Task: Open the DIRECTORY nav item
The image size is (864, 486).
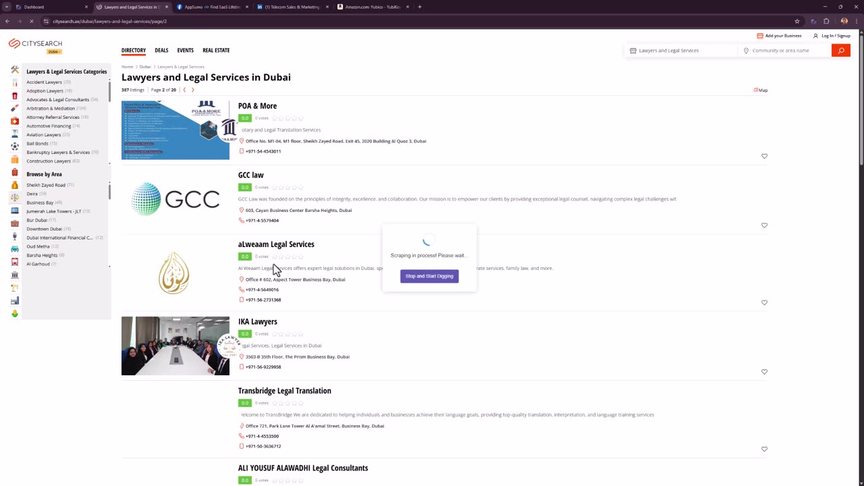Action: coord(134,50)
